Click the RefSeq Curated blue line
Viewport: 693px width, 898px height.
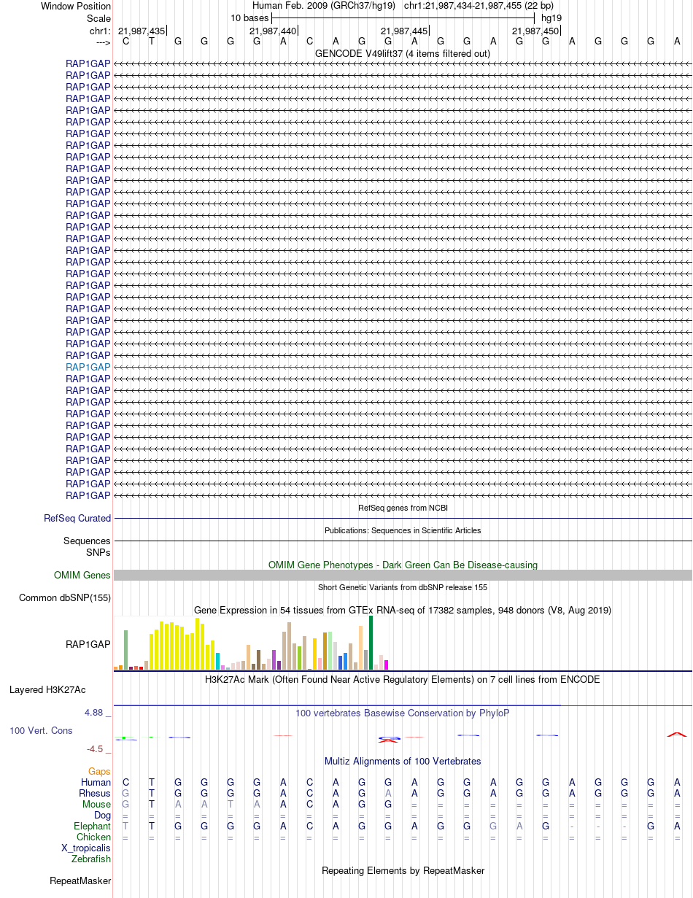(403, 518)
